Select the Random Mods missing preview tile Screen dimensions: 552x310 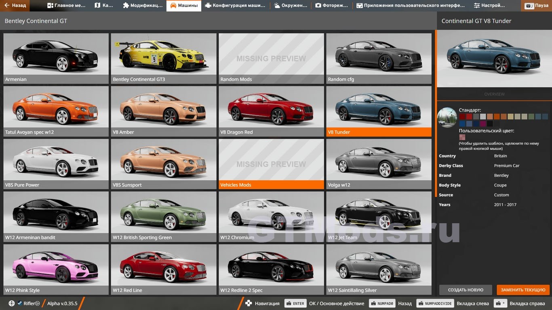pyautogui.click(x=271, y=58)
